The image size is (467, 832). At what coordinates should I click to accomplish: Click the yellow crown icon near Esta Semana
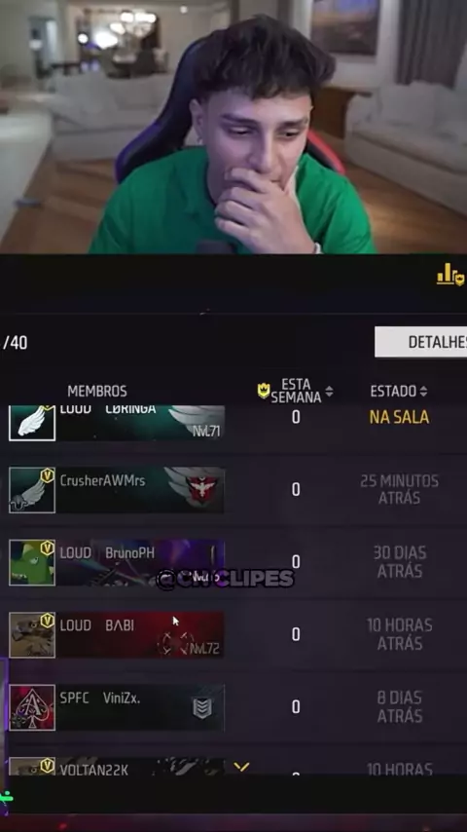[264, 391]
